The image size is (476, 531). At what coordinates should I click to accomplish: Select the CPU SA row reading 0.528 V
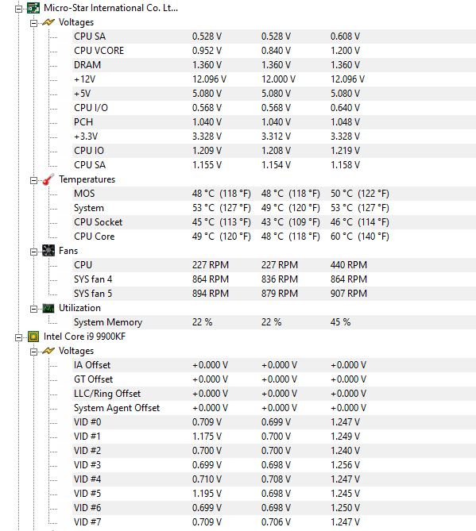coord(274,37)
